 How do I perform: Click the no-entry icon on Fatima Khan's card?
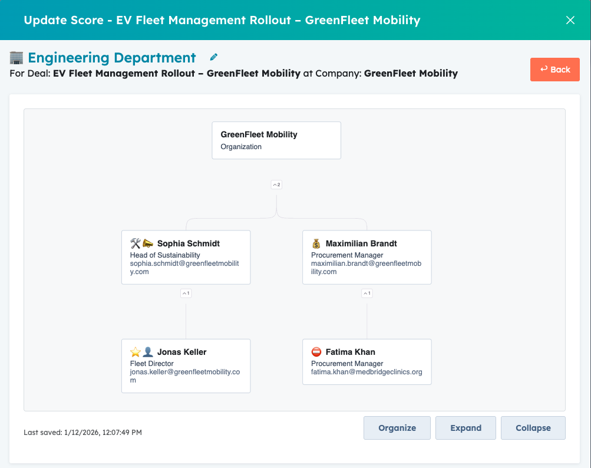pos(316,351)
